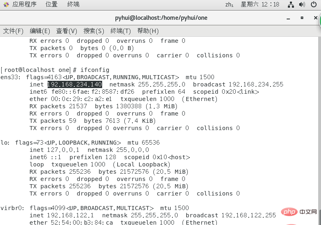Screen dimensions: 321x225
Task: Open the 应用程序 applications menu
Action: coord(24,4)
